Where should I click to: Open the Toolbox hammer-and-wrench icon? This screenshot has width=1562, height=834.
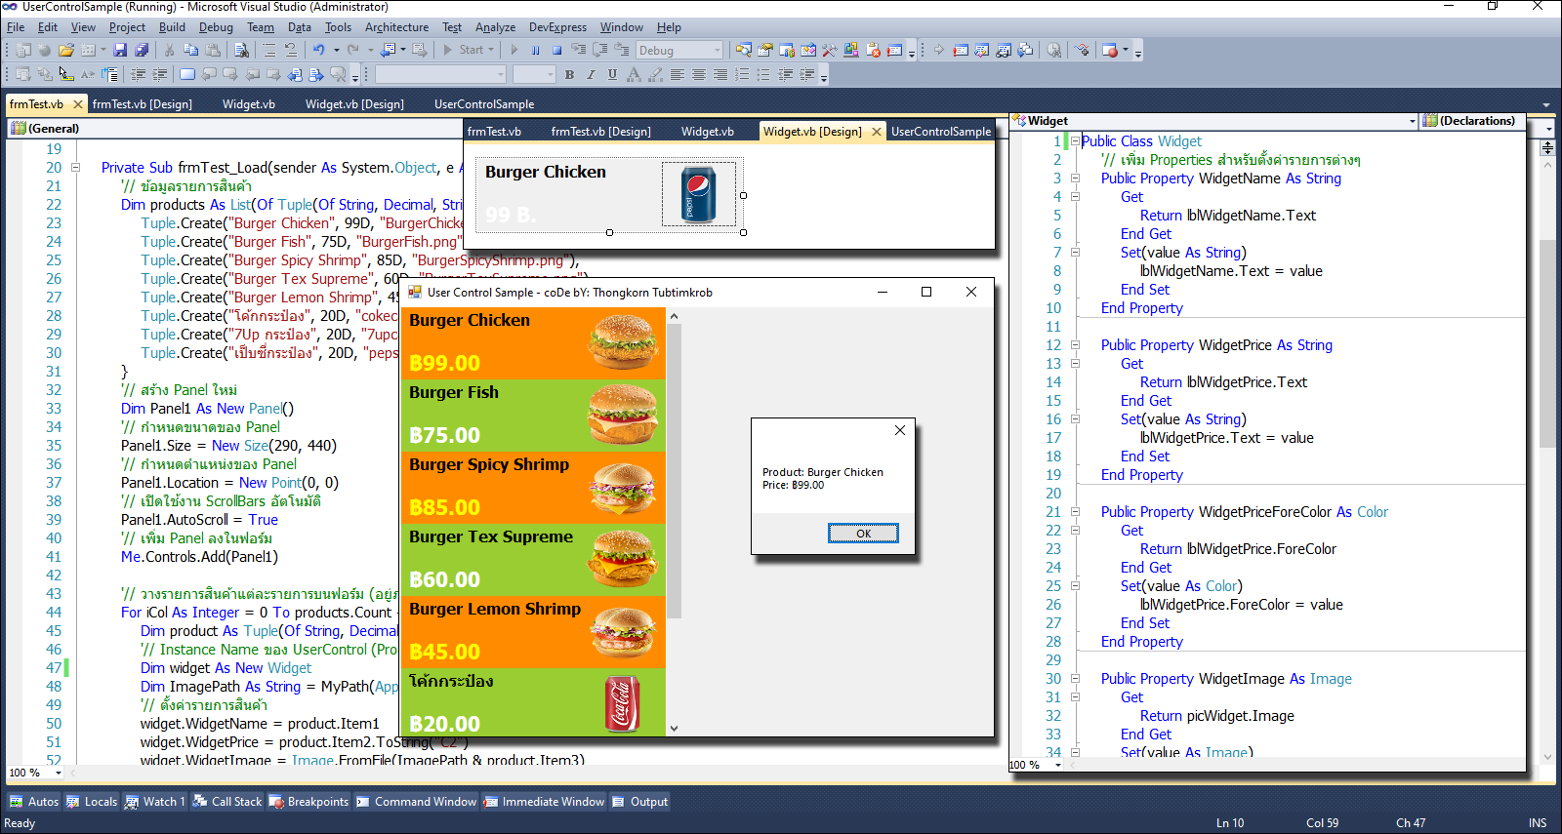pos(829,50)
